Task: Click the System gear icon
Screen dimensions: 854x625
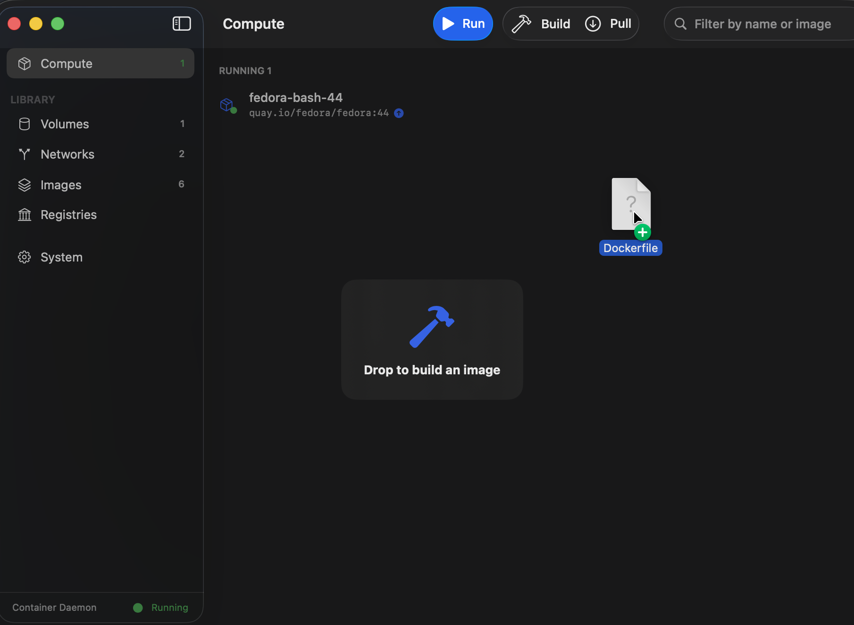Action: tap(25, 257)
